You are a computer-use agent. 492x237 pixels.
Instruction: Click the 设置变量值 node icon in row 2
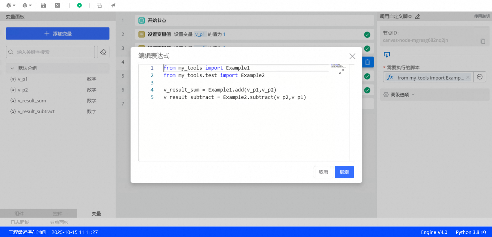[142, 34]
